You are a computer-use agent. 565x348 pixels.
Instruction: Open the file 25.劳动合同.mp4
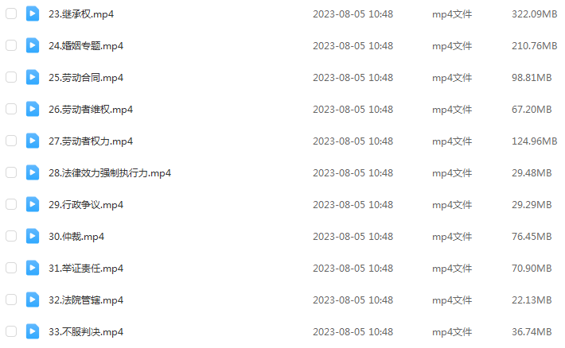point(86,78)
